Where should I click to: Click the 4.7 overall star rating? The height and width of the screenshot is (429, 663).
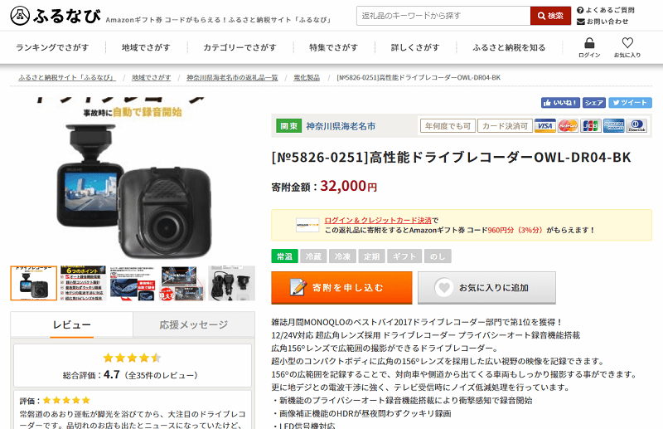tap(133, 358)
